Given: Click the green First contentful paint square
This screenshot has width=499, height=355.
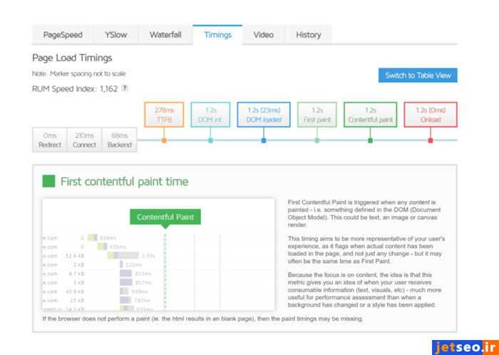Looking at the screenshot, I should click(48, 182).
